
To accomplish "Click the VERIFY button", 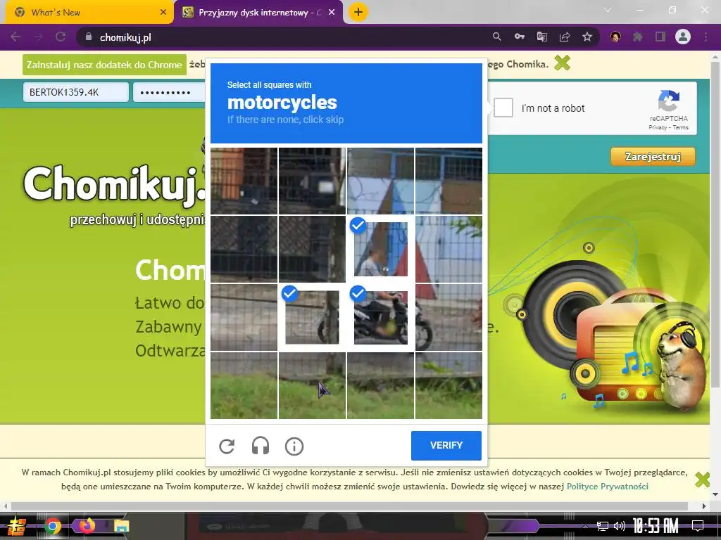I will coord(446,445).
